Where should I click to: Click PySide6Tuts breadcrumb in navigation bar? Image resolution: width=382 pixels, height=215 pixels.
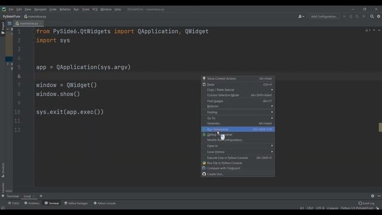[x=11, y=17]
